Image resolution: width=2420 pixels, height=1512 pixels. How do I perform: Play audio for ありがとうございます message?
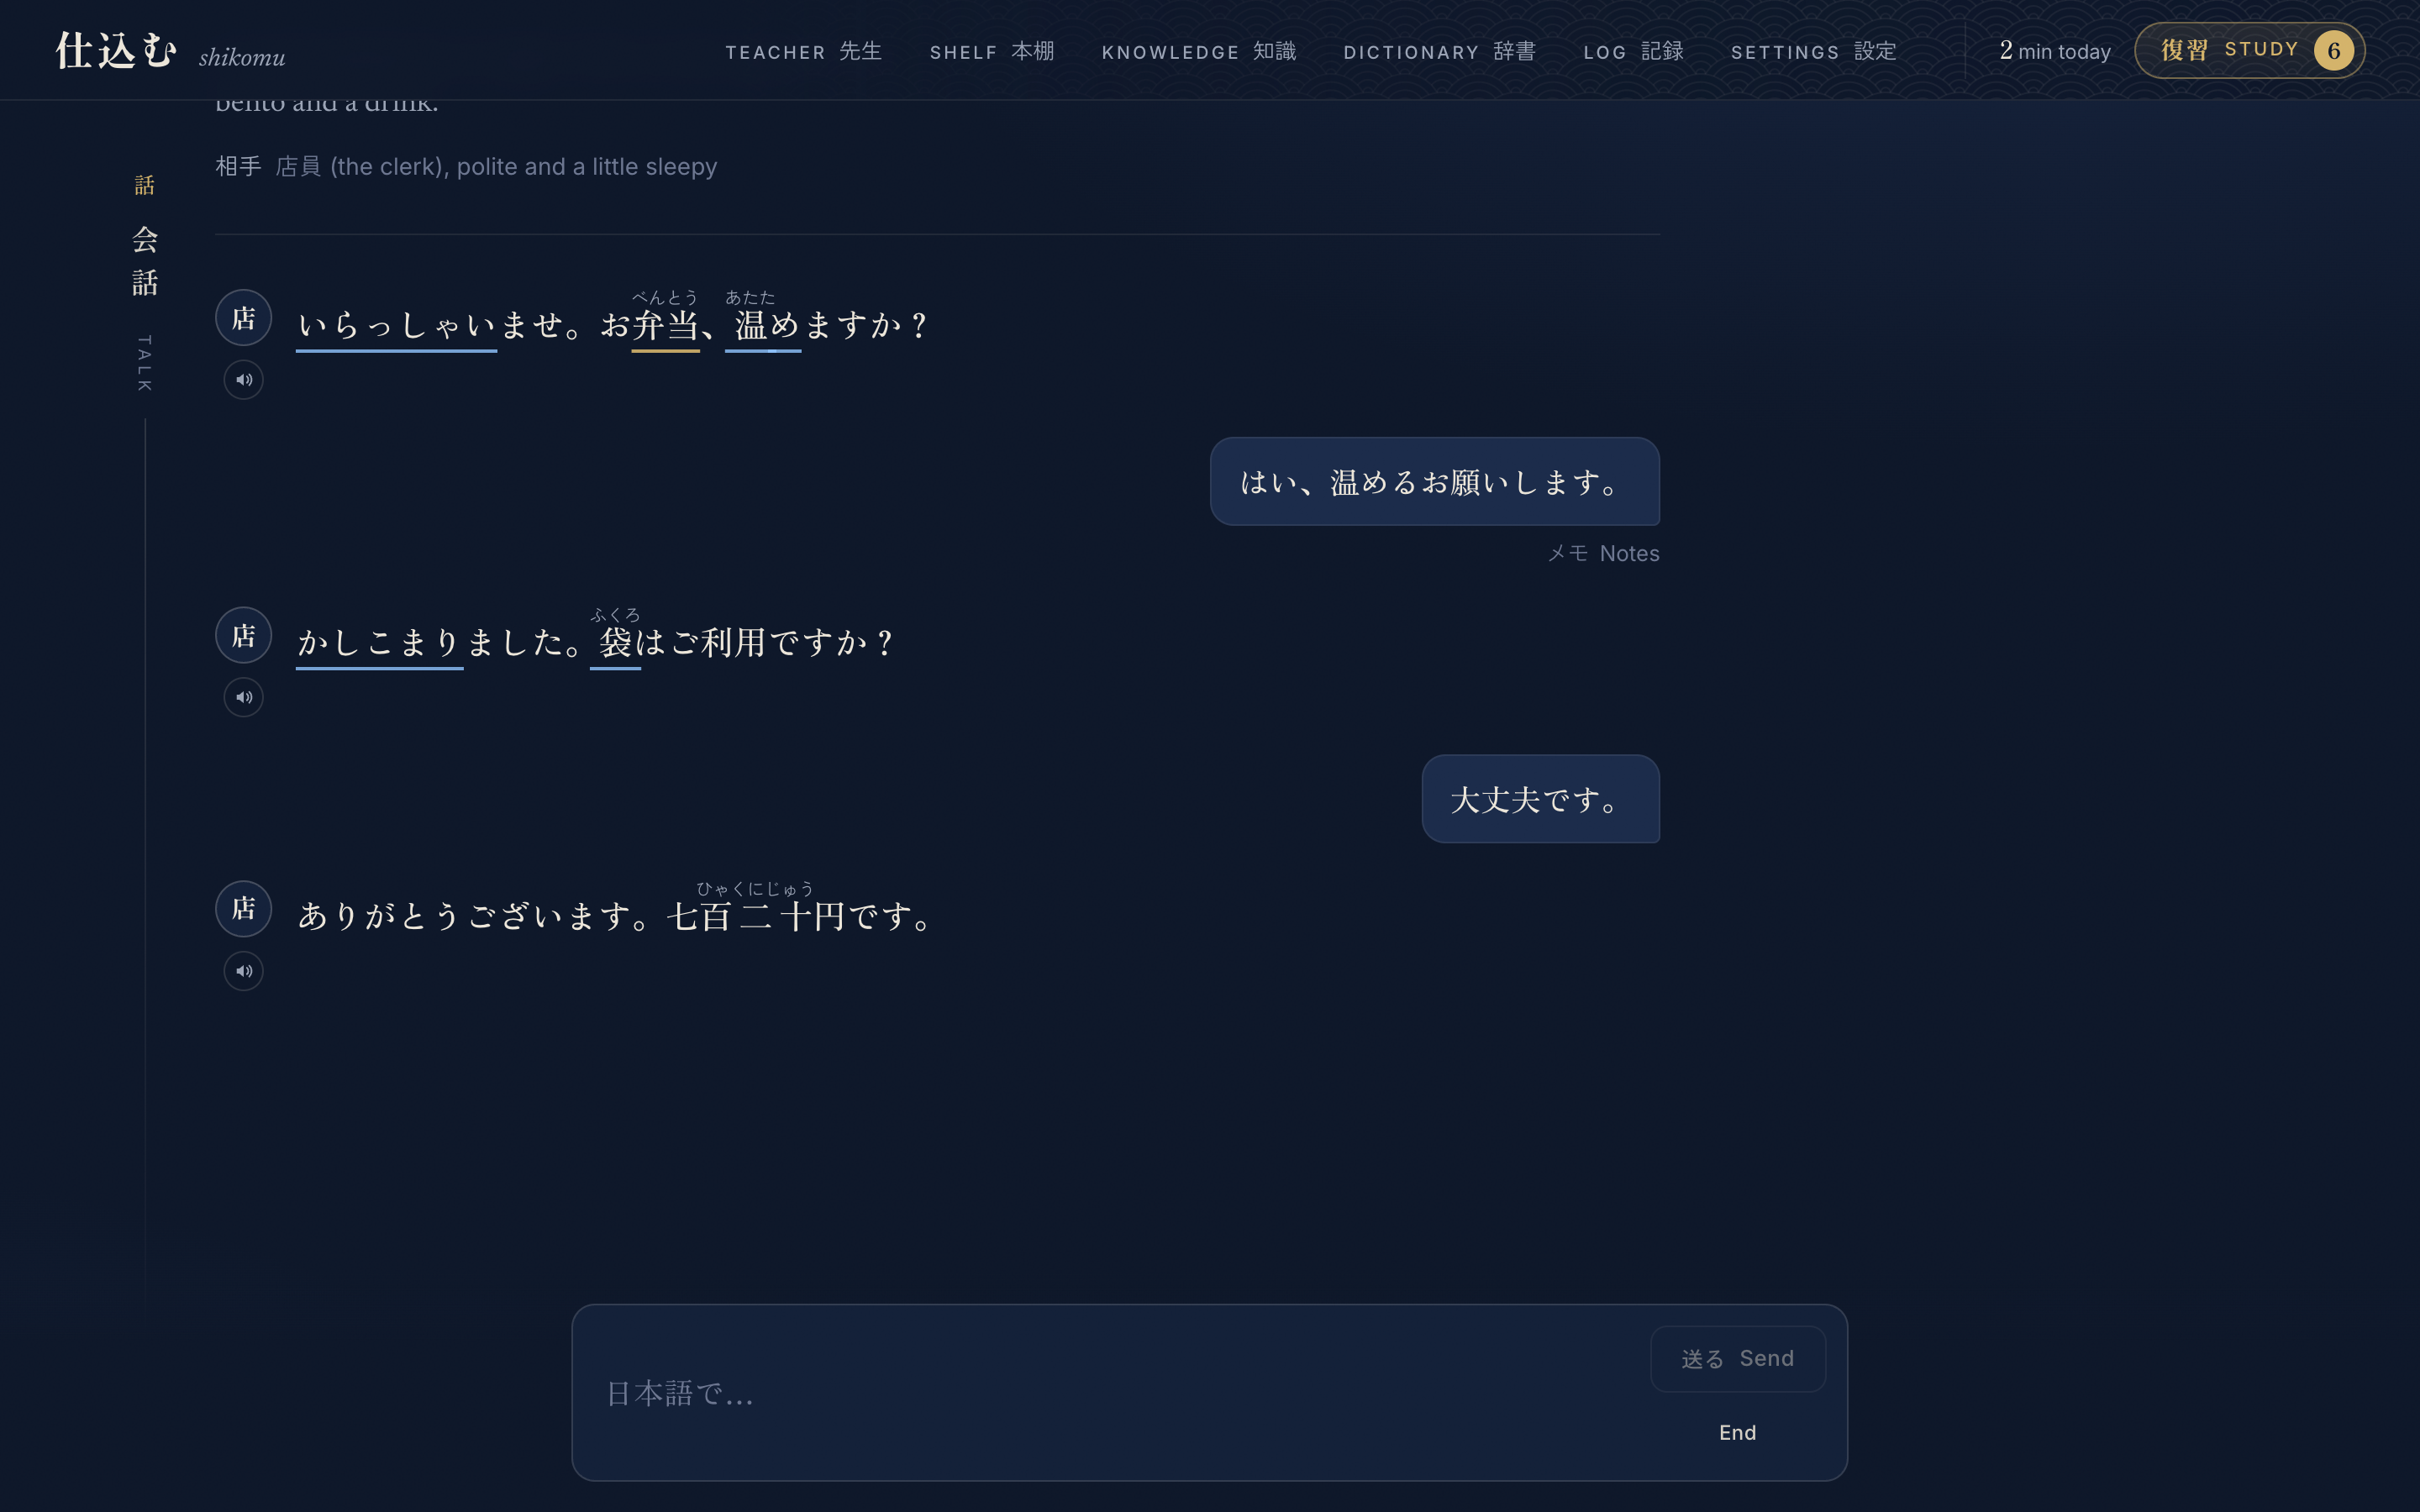pos(243,971)
